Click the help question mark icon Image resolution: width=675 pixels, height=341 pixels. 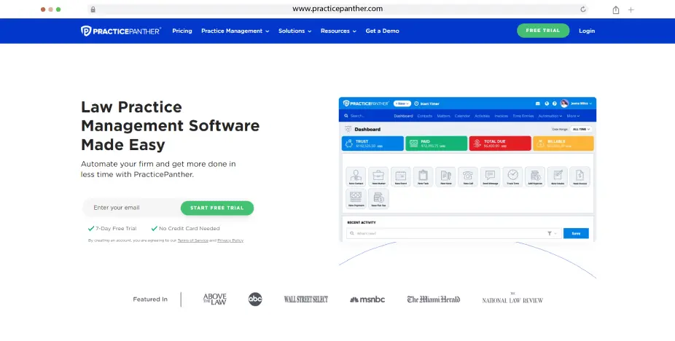coord(555,103)
